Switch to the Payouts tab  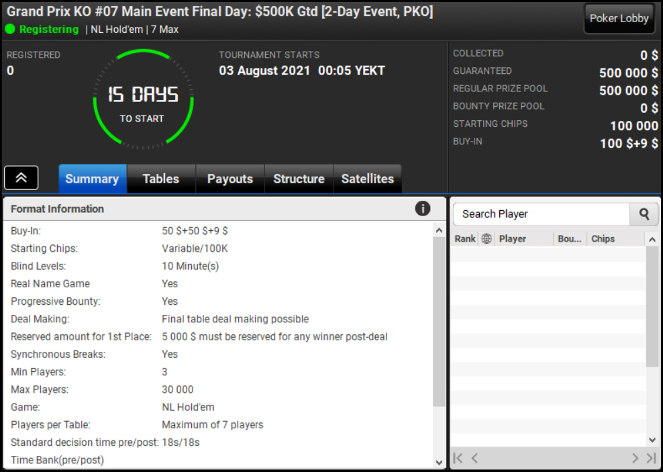click(x=230, y=179)
